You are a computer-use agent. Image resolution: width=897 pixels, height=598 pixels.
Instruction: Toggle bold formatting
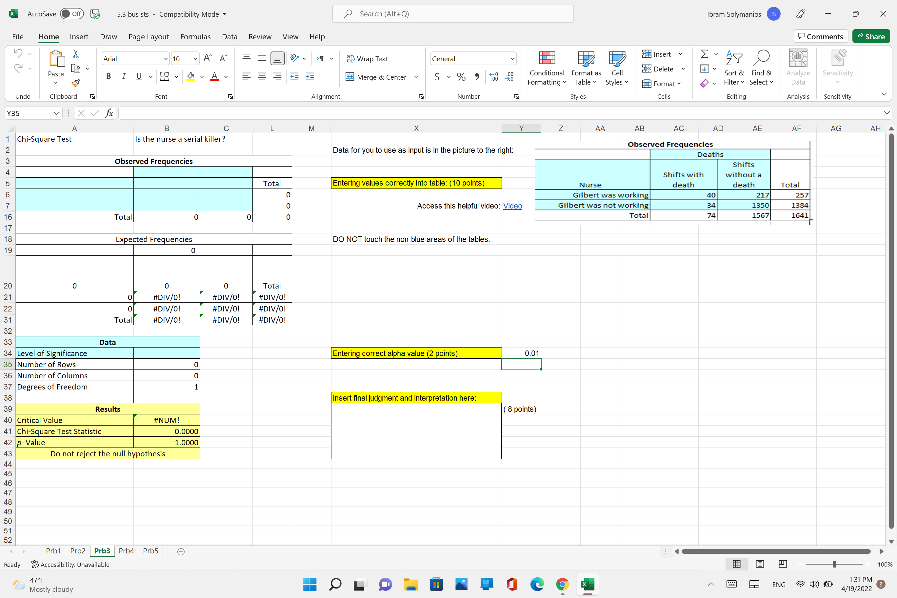coord(108,77)
